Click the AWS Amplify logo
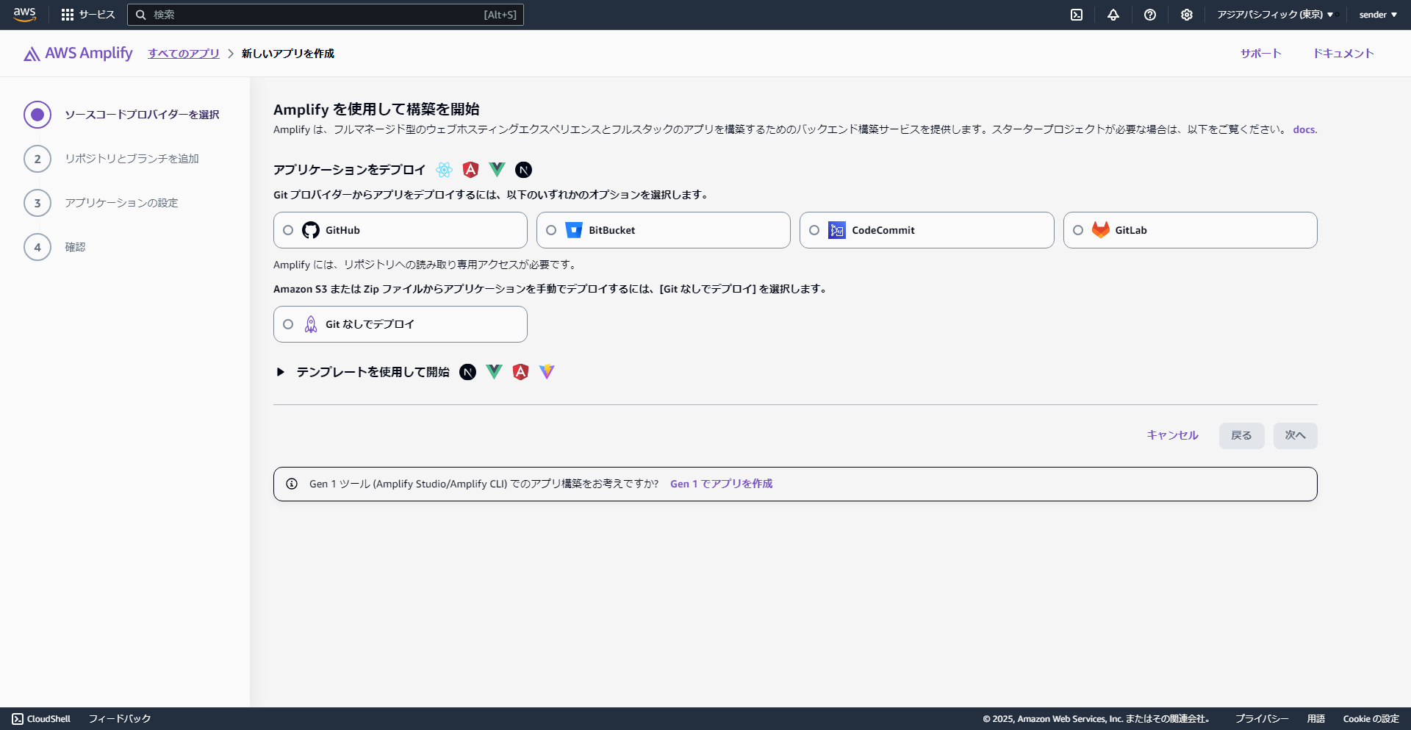 click(x=79, y=53)
